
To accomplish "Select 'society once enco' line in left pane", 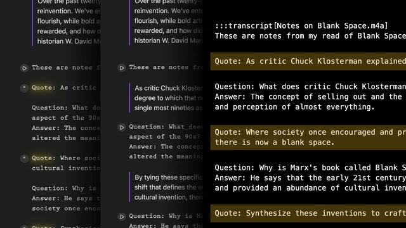I will [x=66, y=208].
